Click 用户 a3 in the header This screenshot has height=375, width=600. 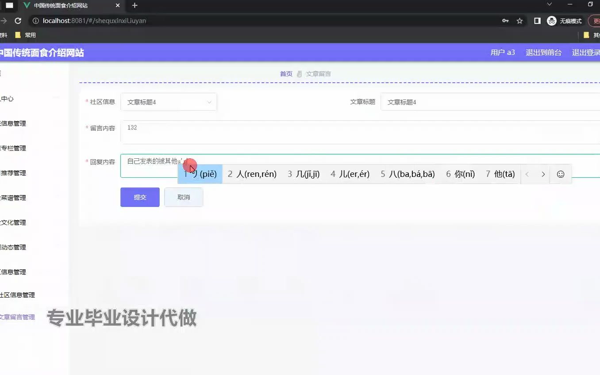(503, 53)
